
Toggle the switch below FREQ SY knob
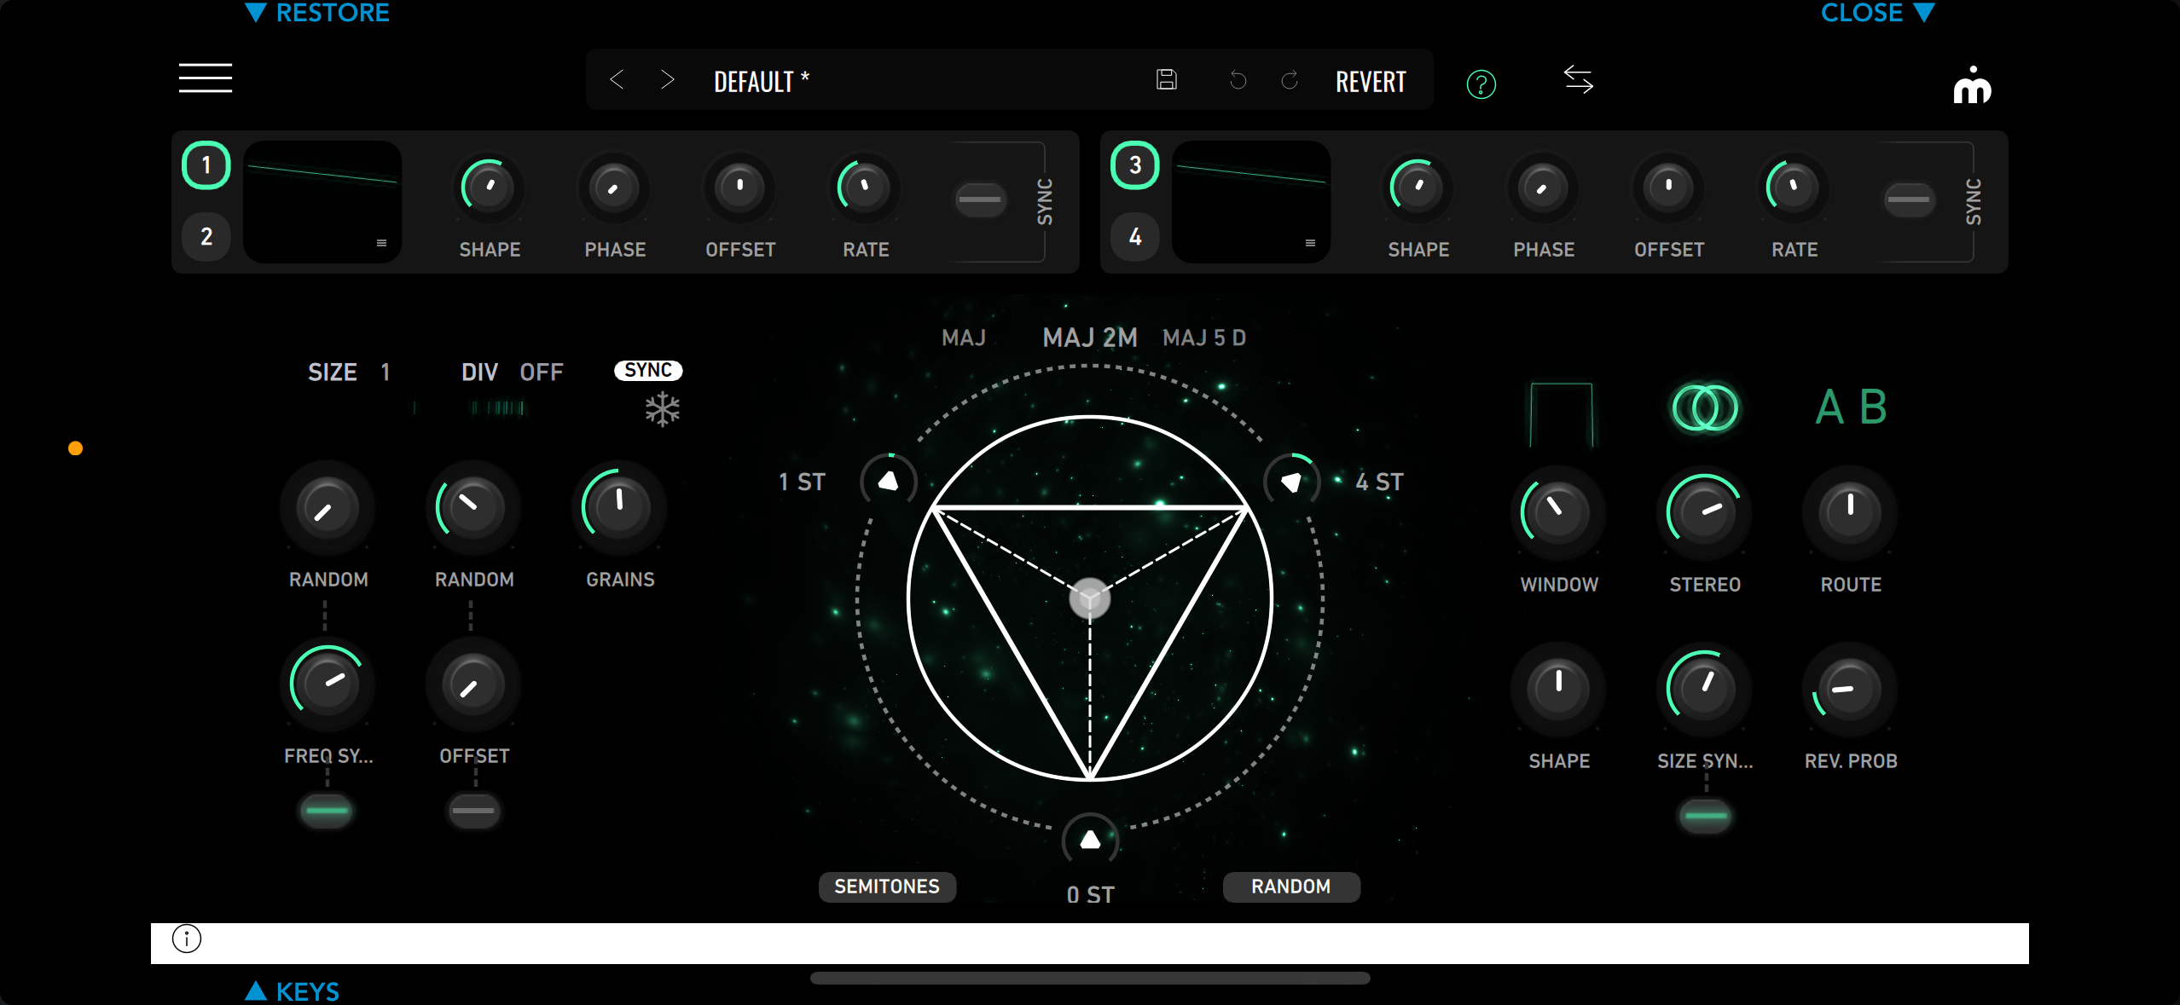pyautogui.click(x=328, y=810)
